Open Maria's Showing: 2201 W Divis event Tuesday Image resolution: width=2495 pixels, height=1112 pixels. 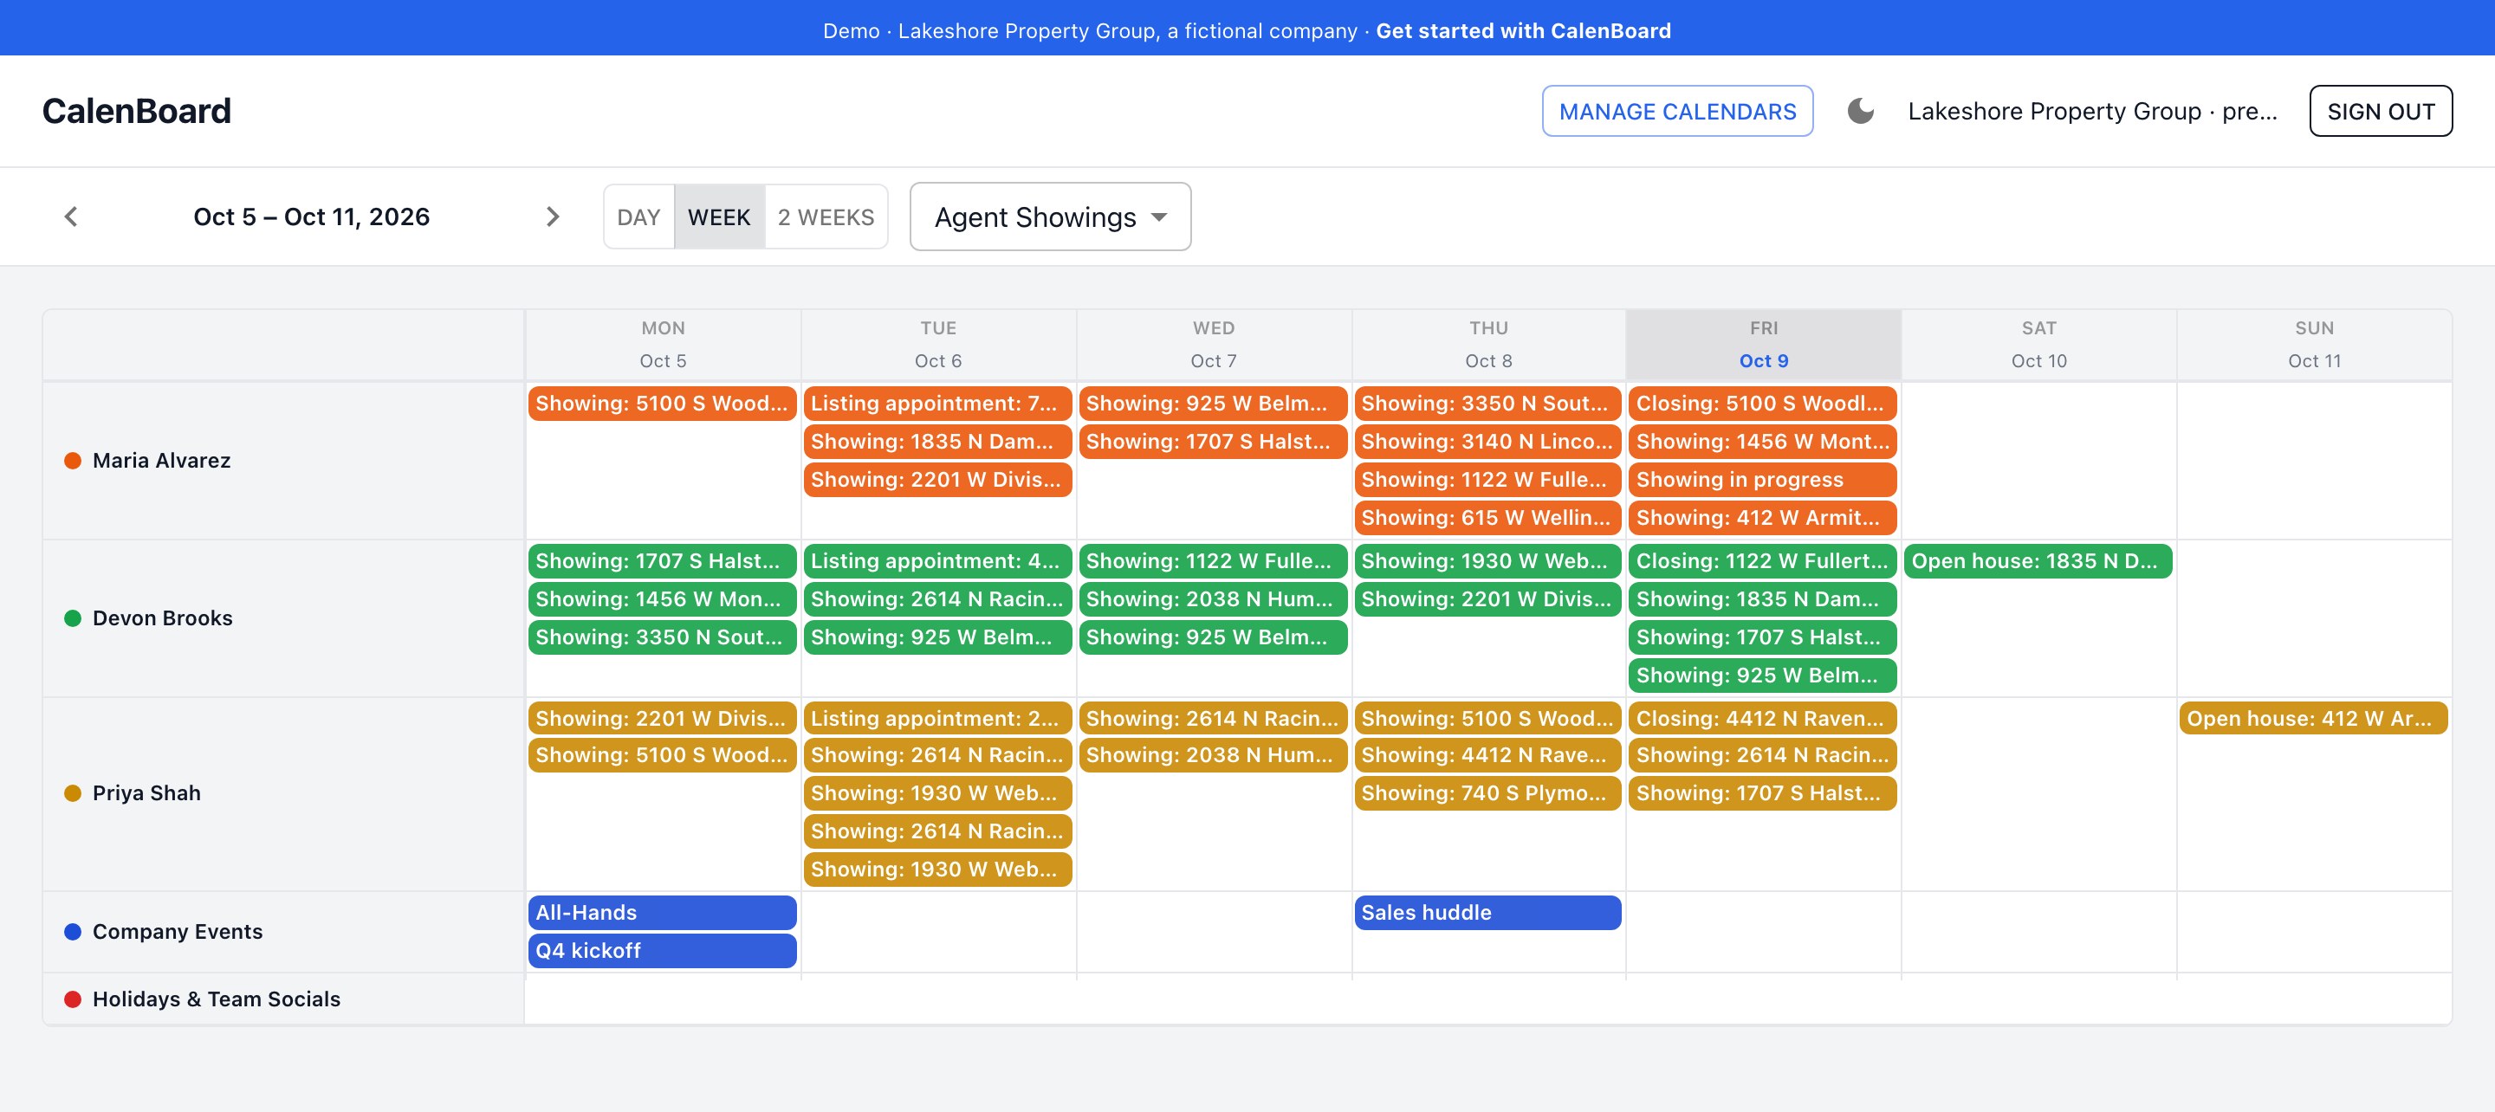[x=937, y=481]
